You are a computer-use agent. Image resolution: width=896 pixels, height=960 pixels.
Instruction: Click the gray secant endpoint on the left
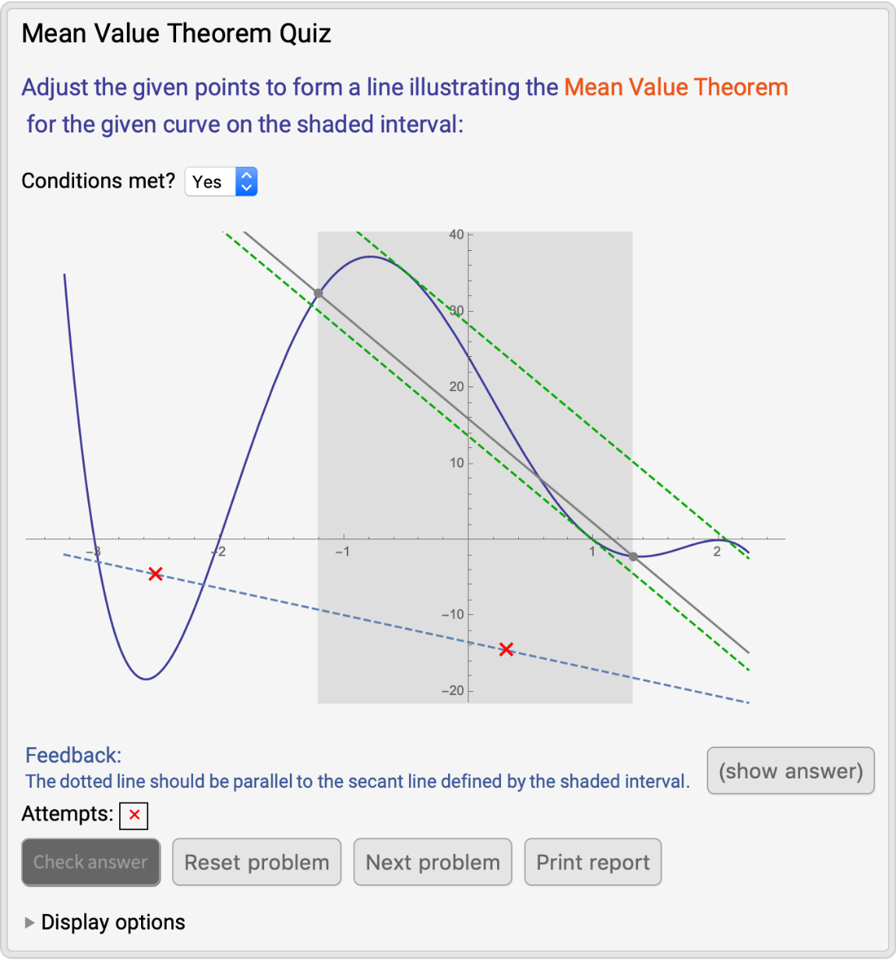pos(318,294)
